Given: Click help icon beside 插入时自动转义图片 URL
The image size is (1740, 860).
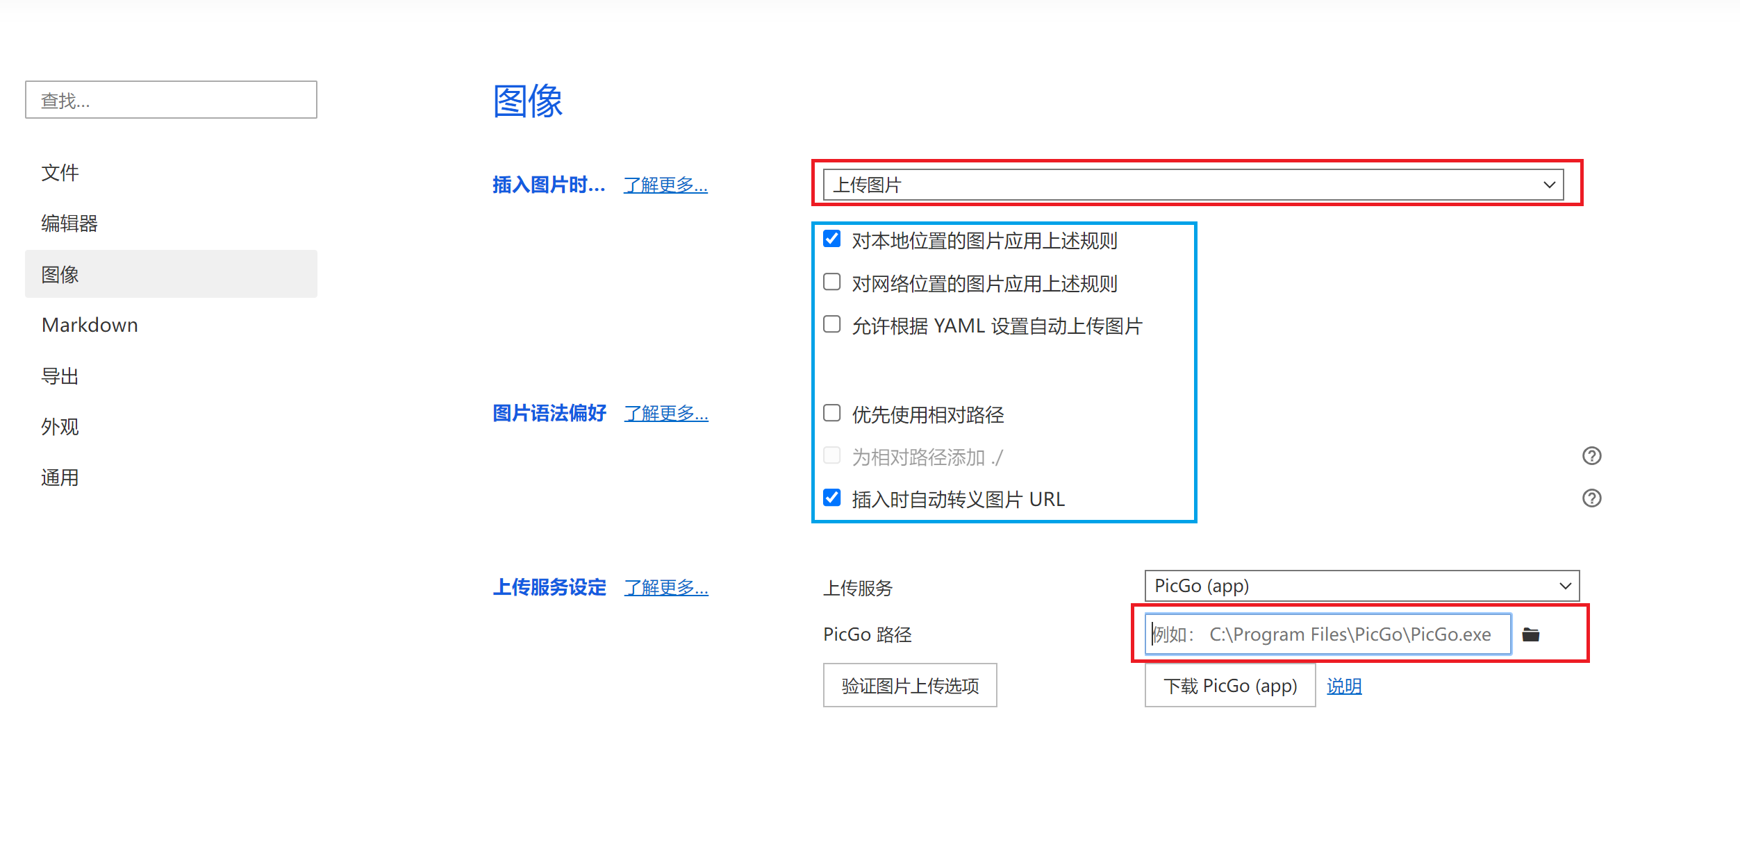Looking at the screenshot, I should 1591,498.
